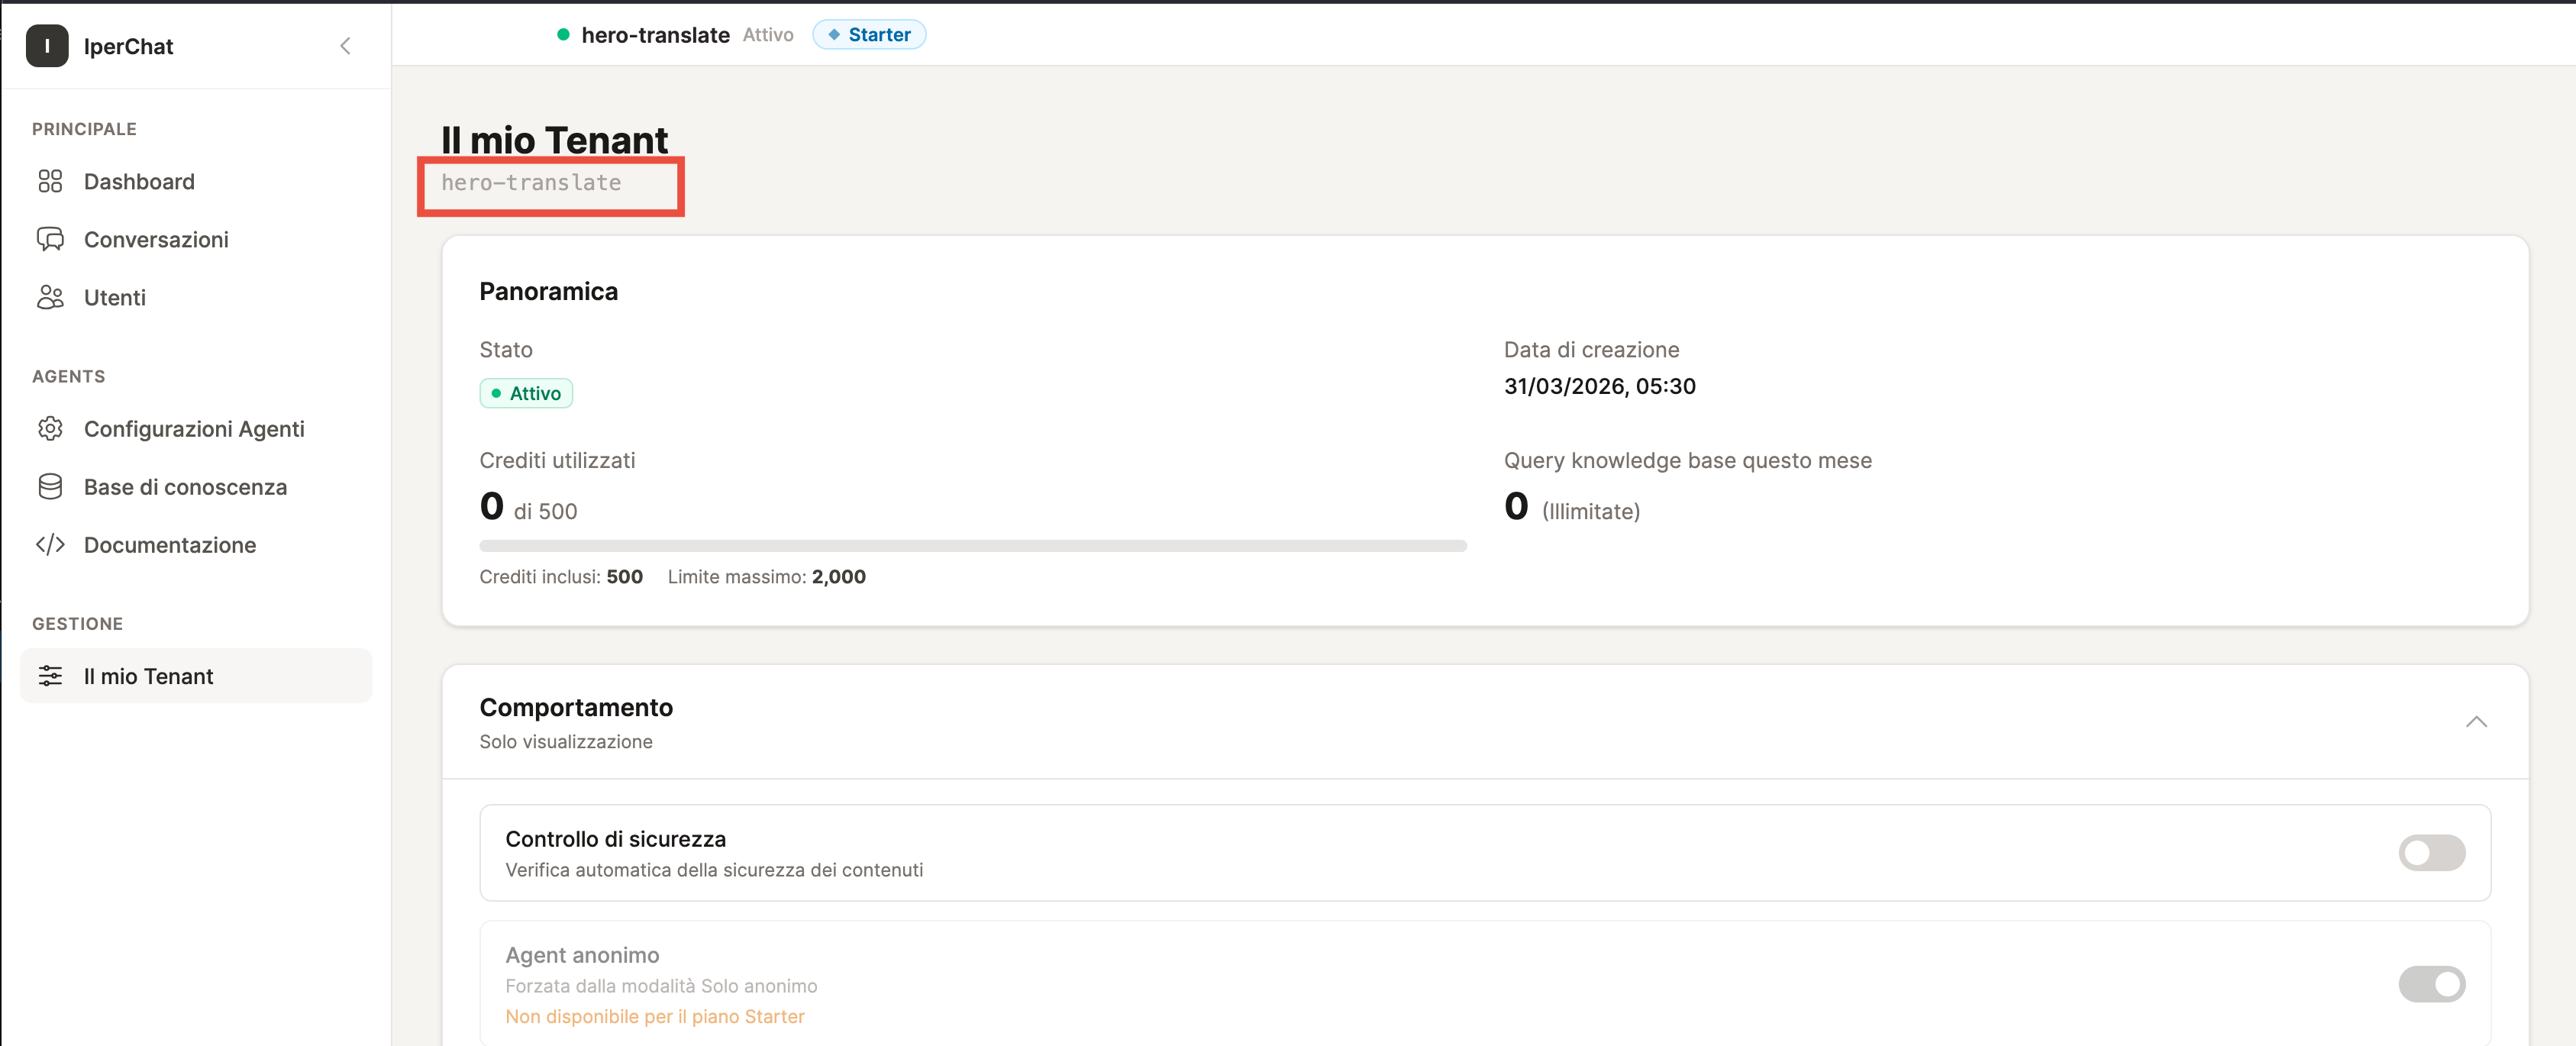Select the hero-translate identifier field
The height and width of the screenshot is (1046, 2576).
550,185
